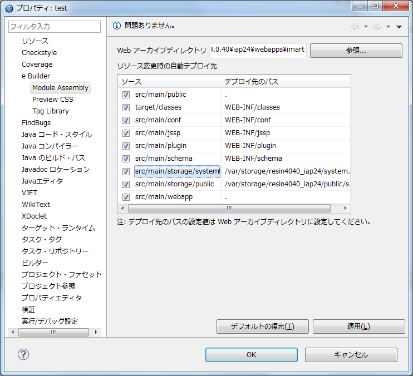Select ビルダー in the tree

tap(35, 263)
